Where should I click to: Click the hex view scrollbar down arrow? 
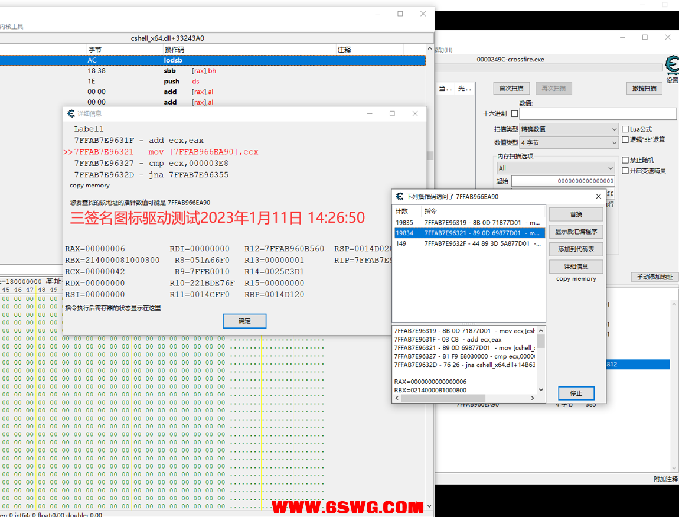point(430,506)
